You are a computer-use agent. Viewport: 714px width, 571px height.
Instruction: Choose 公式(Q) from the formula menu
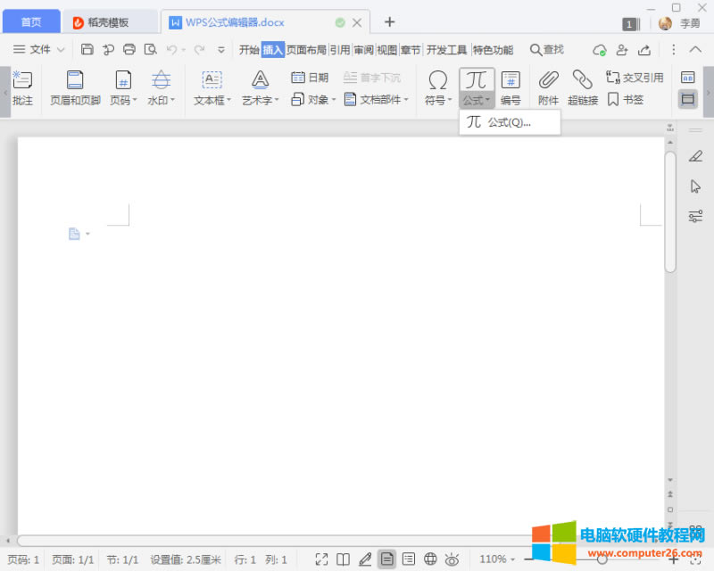coord(510,122)
